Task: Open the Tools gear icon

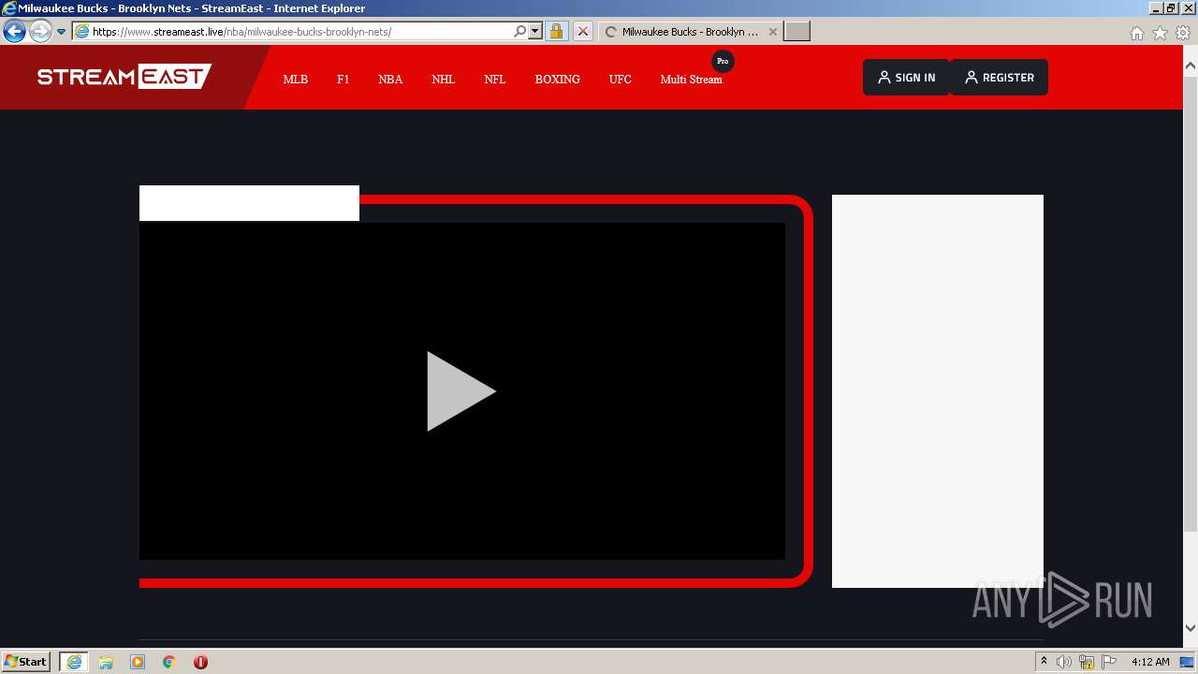Action: coord(1183,33)
